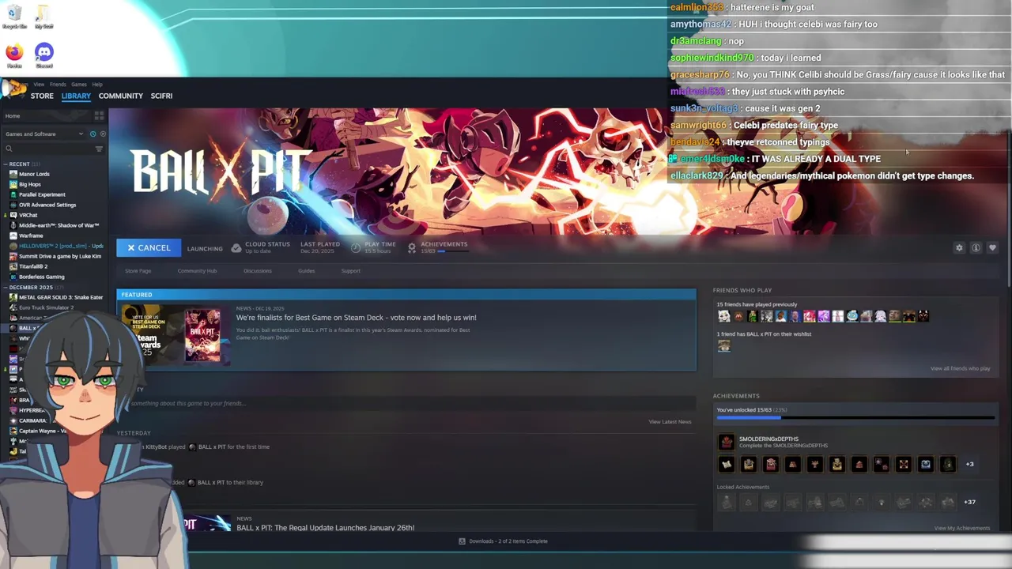Viewport: 1012px width, 569px height.
Task: Open View Latest News link
Action: 670,422
